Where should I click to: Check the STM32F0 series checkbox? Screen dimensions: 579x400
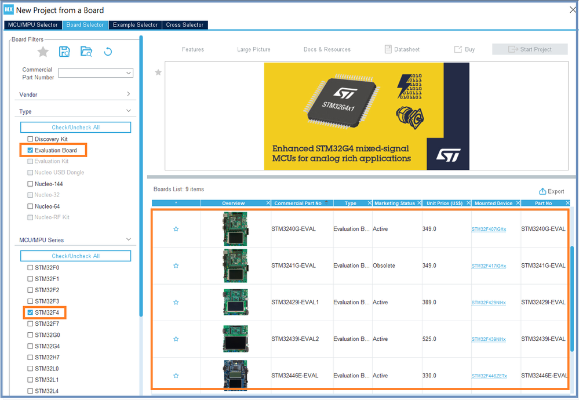pos(30,268)
